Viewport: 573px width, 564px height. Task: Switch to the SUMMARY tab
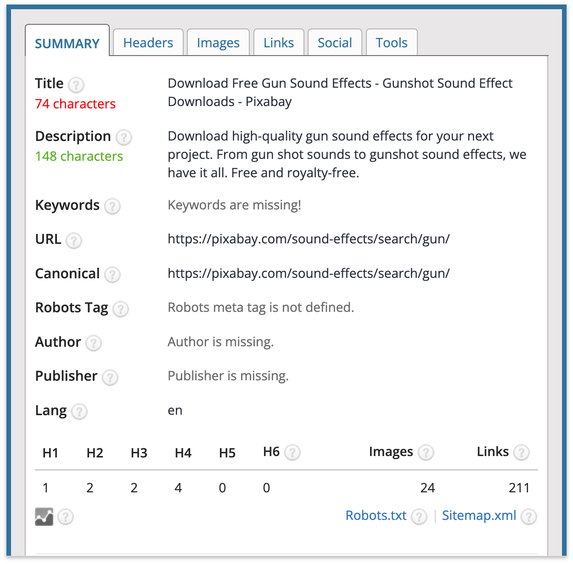(x=67, y=40)
